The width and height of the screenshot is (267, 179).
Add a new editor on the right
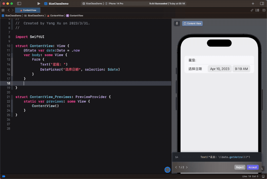pos(264,10)
